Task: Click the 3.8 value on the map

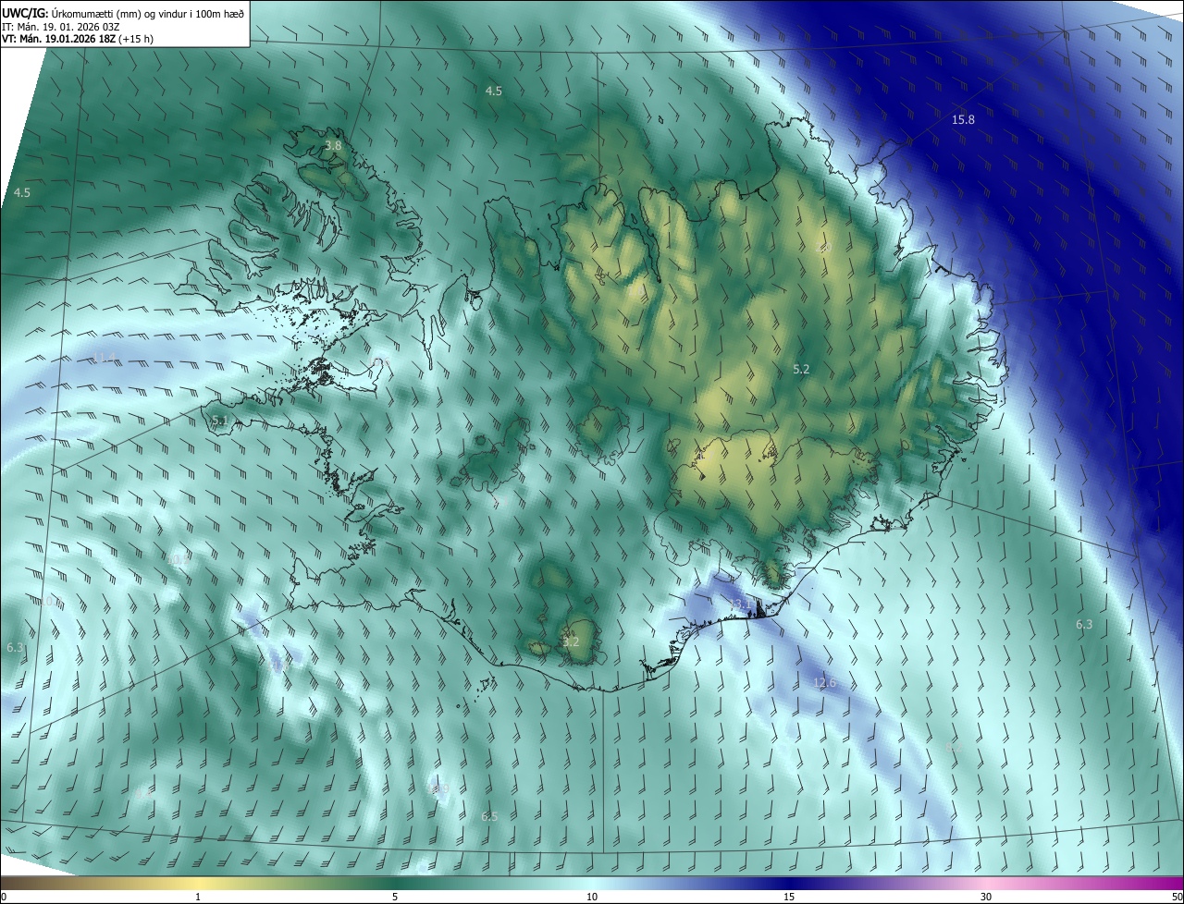Action: click(333, 146)
